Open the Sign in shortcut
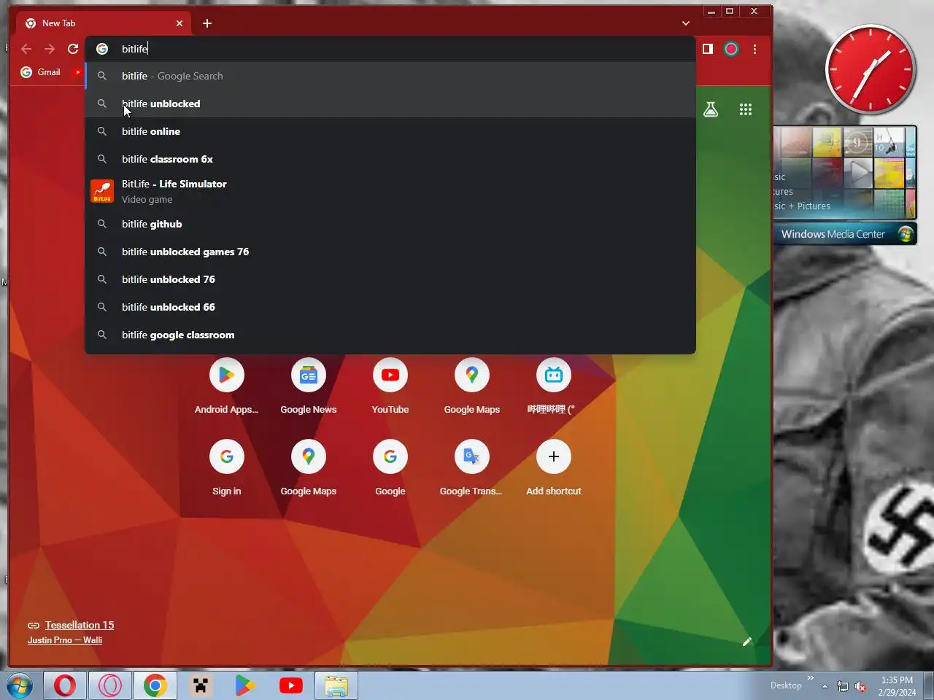Screen dimensions: 934x700 (227, 468)
